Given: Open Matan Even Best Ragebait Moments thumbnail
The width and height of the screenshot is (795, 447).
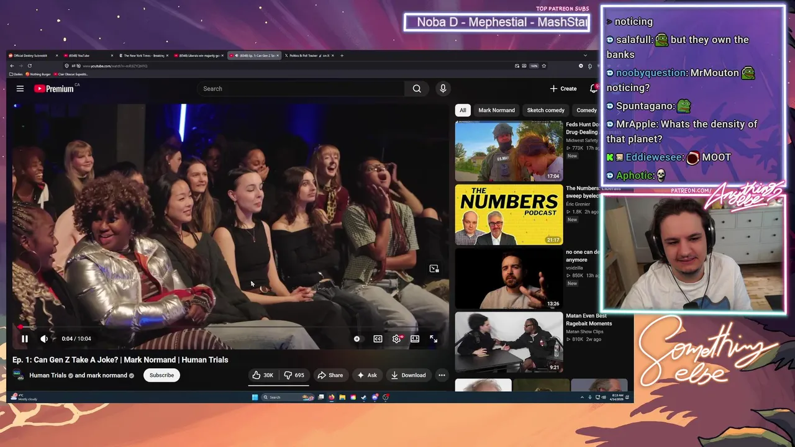Looking at the screenshot, I should pos(509,342).
